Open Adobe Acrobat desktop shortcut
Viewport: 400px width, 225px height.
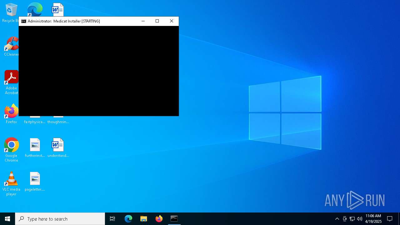pyautogui.click(x=11, y=82)
